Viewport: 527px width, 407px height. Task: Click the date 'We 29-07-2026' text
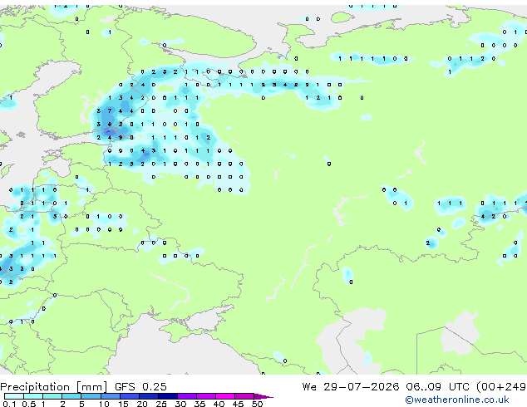(x=351, y=387)
